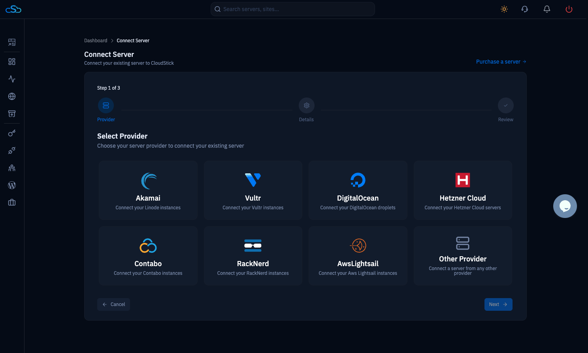Viewport: 588px width, 353px height.
Task: Click the Details step label
Action: tap(306, 120)
